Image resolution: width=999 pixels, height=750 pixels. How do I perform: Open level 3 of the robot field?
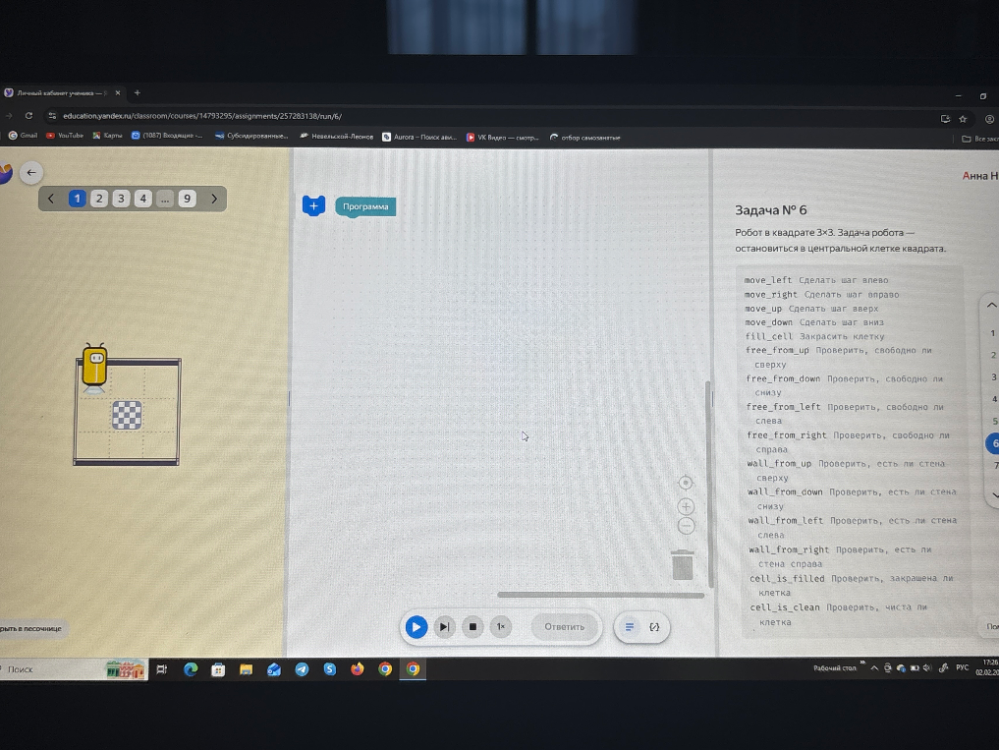pos(121,199)
